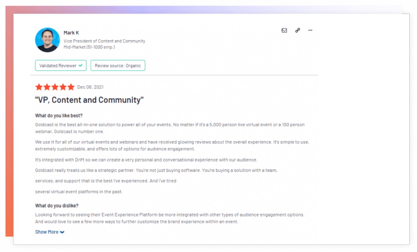Viewport: 417px width, 252px height.
Task: Click paragraph starting "Looking forward to seeing their Event"
Action: [x=170, y=218]
